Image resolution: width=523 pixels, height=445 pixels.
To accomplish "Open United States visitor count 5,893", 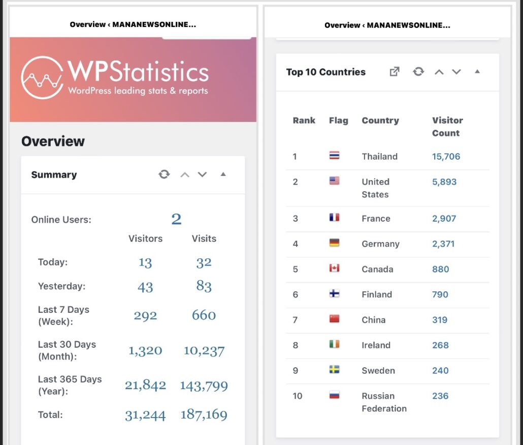I will point(444,182).
